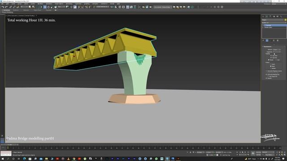The width and height of the screenshot is (287, 161).
Task: Click Remove Modifier trash icon
Action: [x=274, y=41]
